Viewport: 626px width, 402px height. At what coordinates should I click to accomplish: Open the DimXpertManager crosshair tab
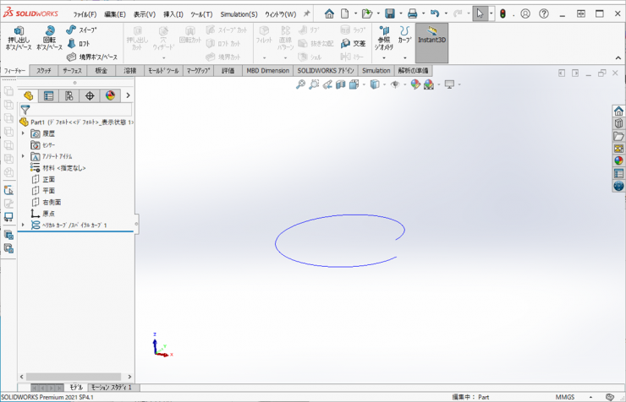click(x=89, y=95)
